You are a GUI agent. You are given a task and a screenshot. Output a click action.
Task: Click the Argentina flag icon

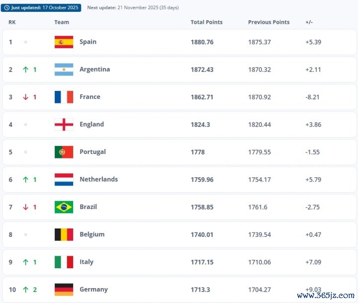(64, 70)
